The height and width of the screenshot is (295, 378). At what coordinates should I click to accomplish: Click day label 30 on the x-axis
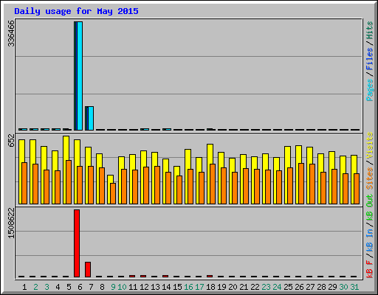343,287
